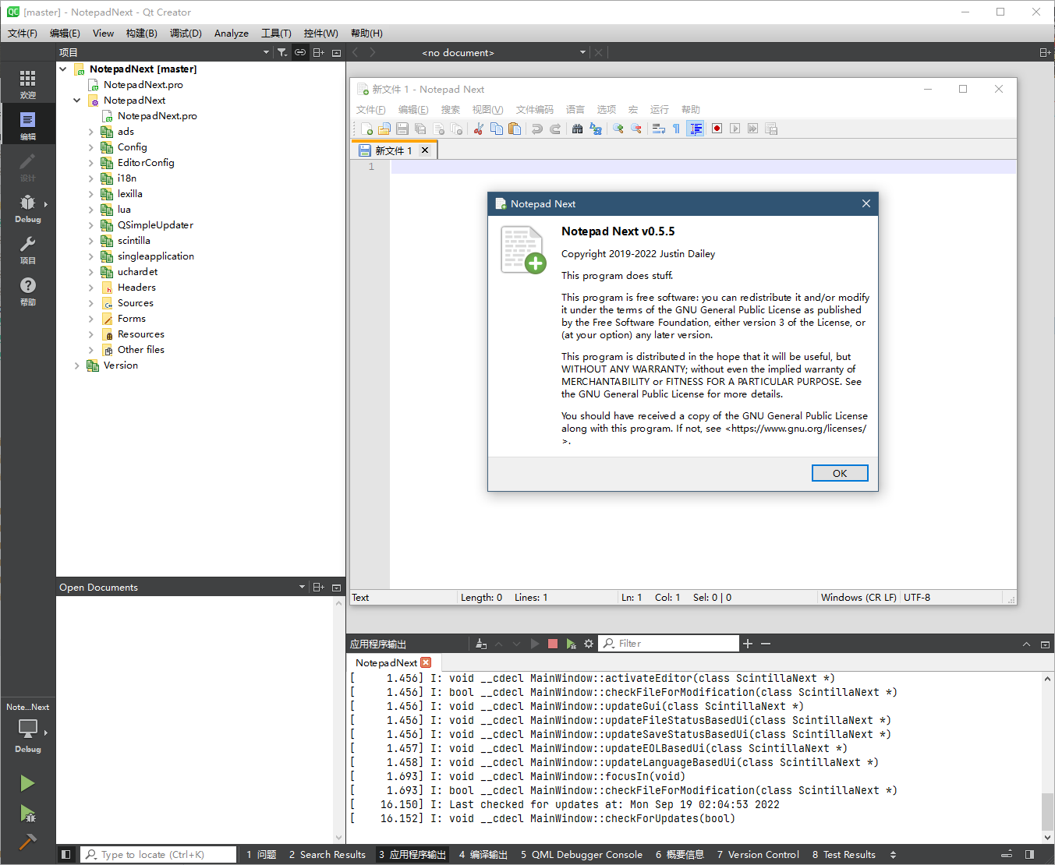Image resolution: width=1055 pixels, height=865 pixels.
Task: Click macro Playback icon in Notepad Next toolbar
Action: [735, 129]
